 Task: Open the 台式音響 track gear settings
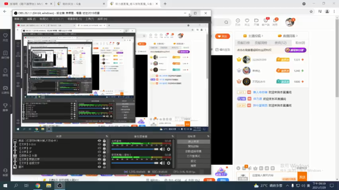point(169,149)
